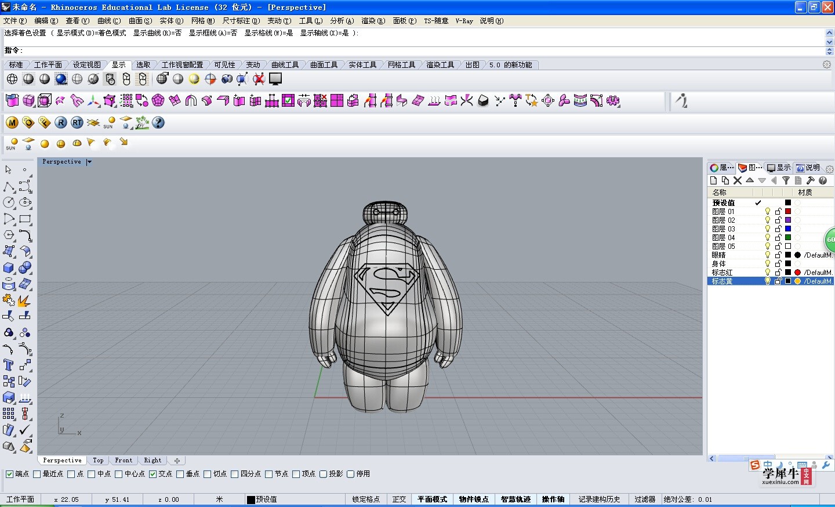Open V-Ray help question mark icon
This screenshot has width=835, height=507.
point(158,122)
